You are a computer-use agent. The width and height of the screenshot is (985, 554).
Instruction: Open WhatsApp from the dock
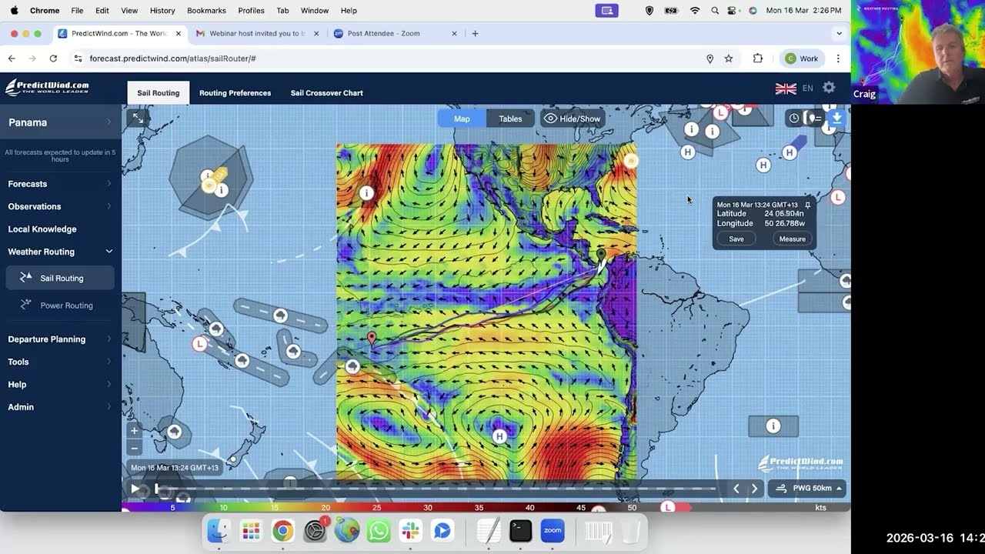[379, 531]
